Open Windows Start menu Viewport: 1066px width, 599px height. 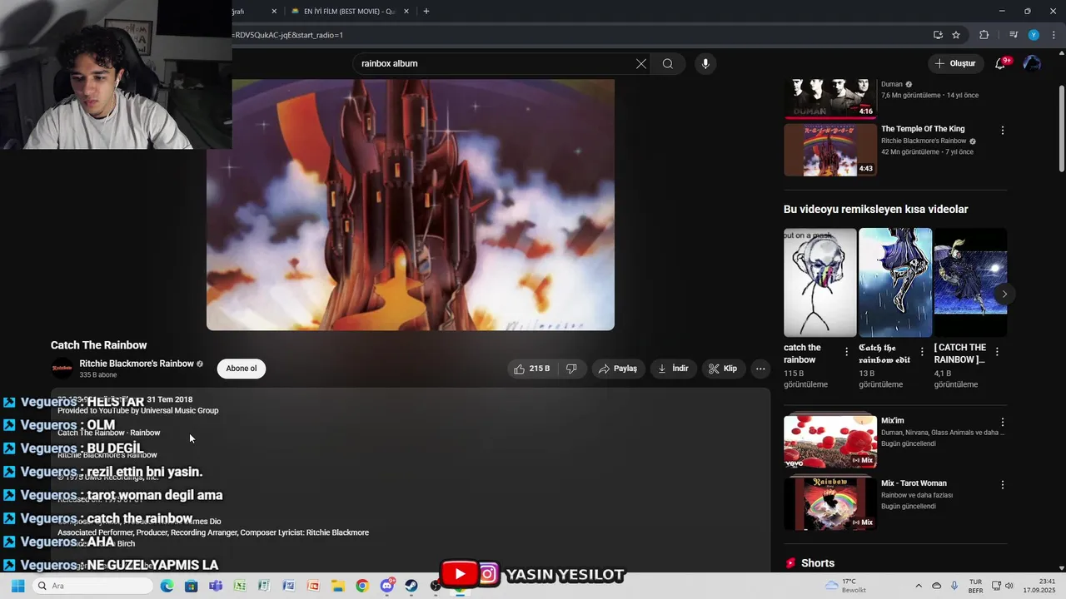(x=17, y=586)
